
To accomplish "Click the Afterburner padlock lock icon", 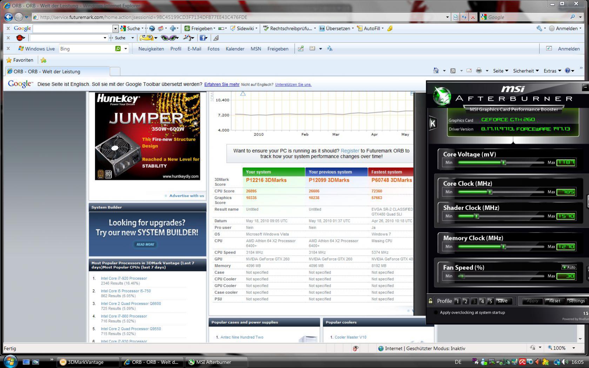I will click(430, 301).
